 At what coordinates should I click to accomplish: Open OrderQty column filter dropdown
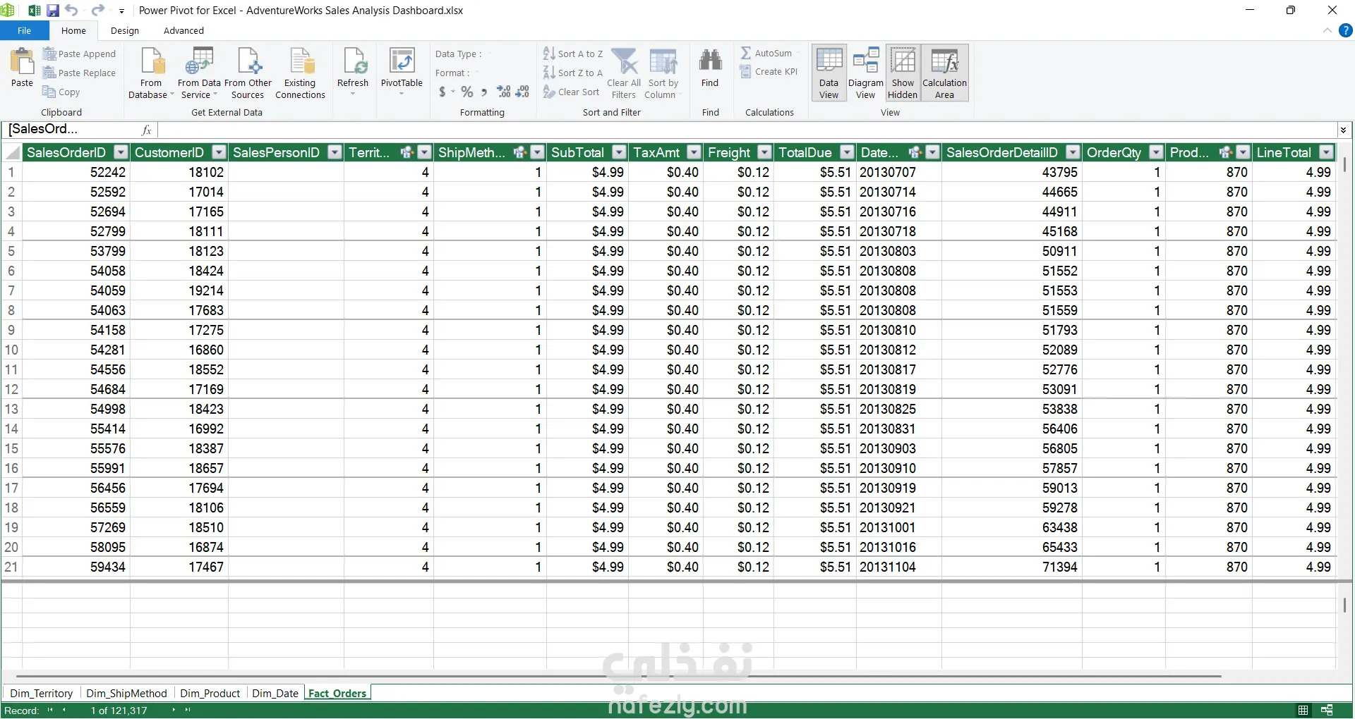(x=1156, y=152)
